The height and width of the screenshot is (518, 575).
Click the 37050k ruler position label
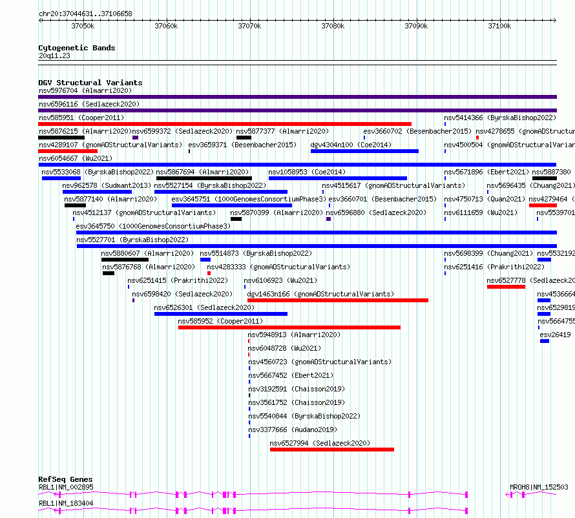[x=83, y=26]
